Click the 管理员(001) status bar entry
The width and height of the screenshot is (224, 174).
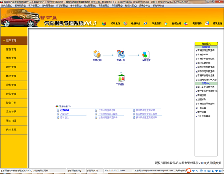tap(92, 171)
